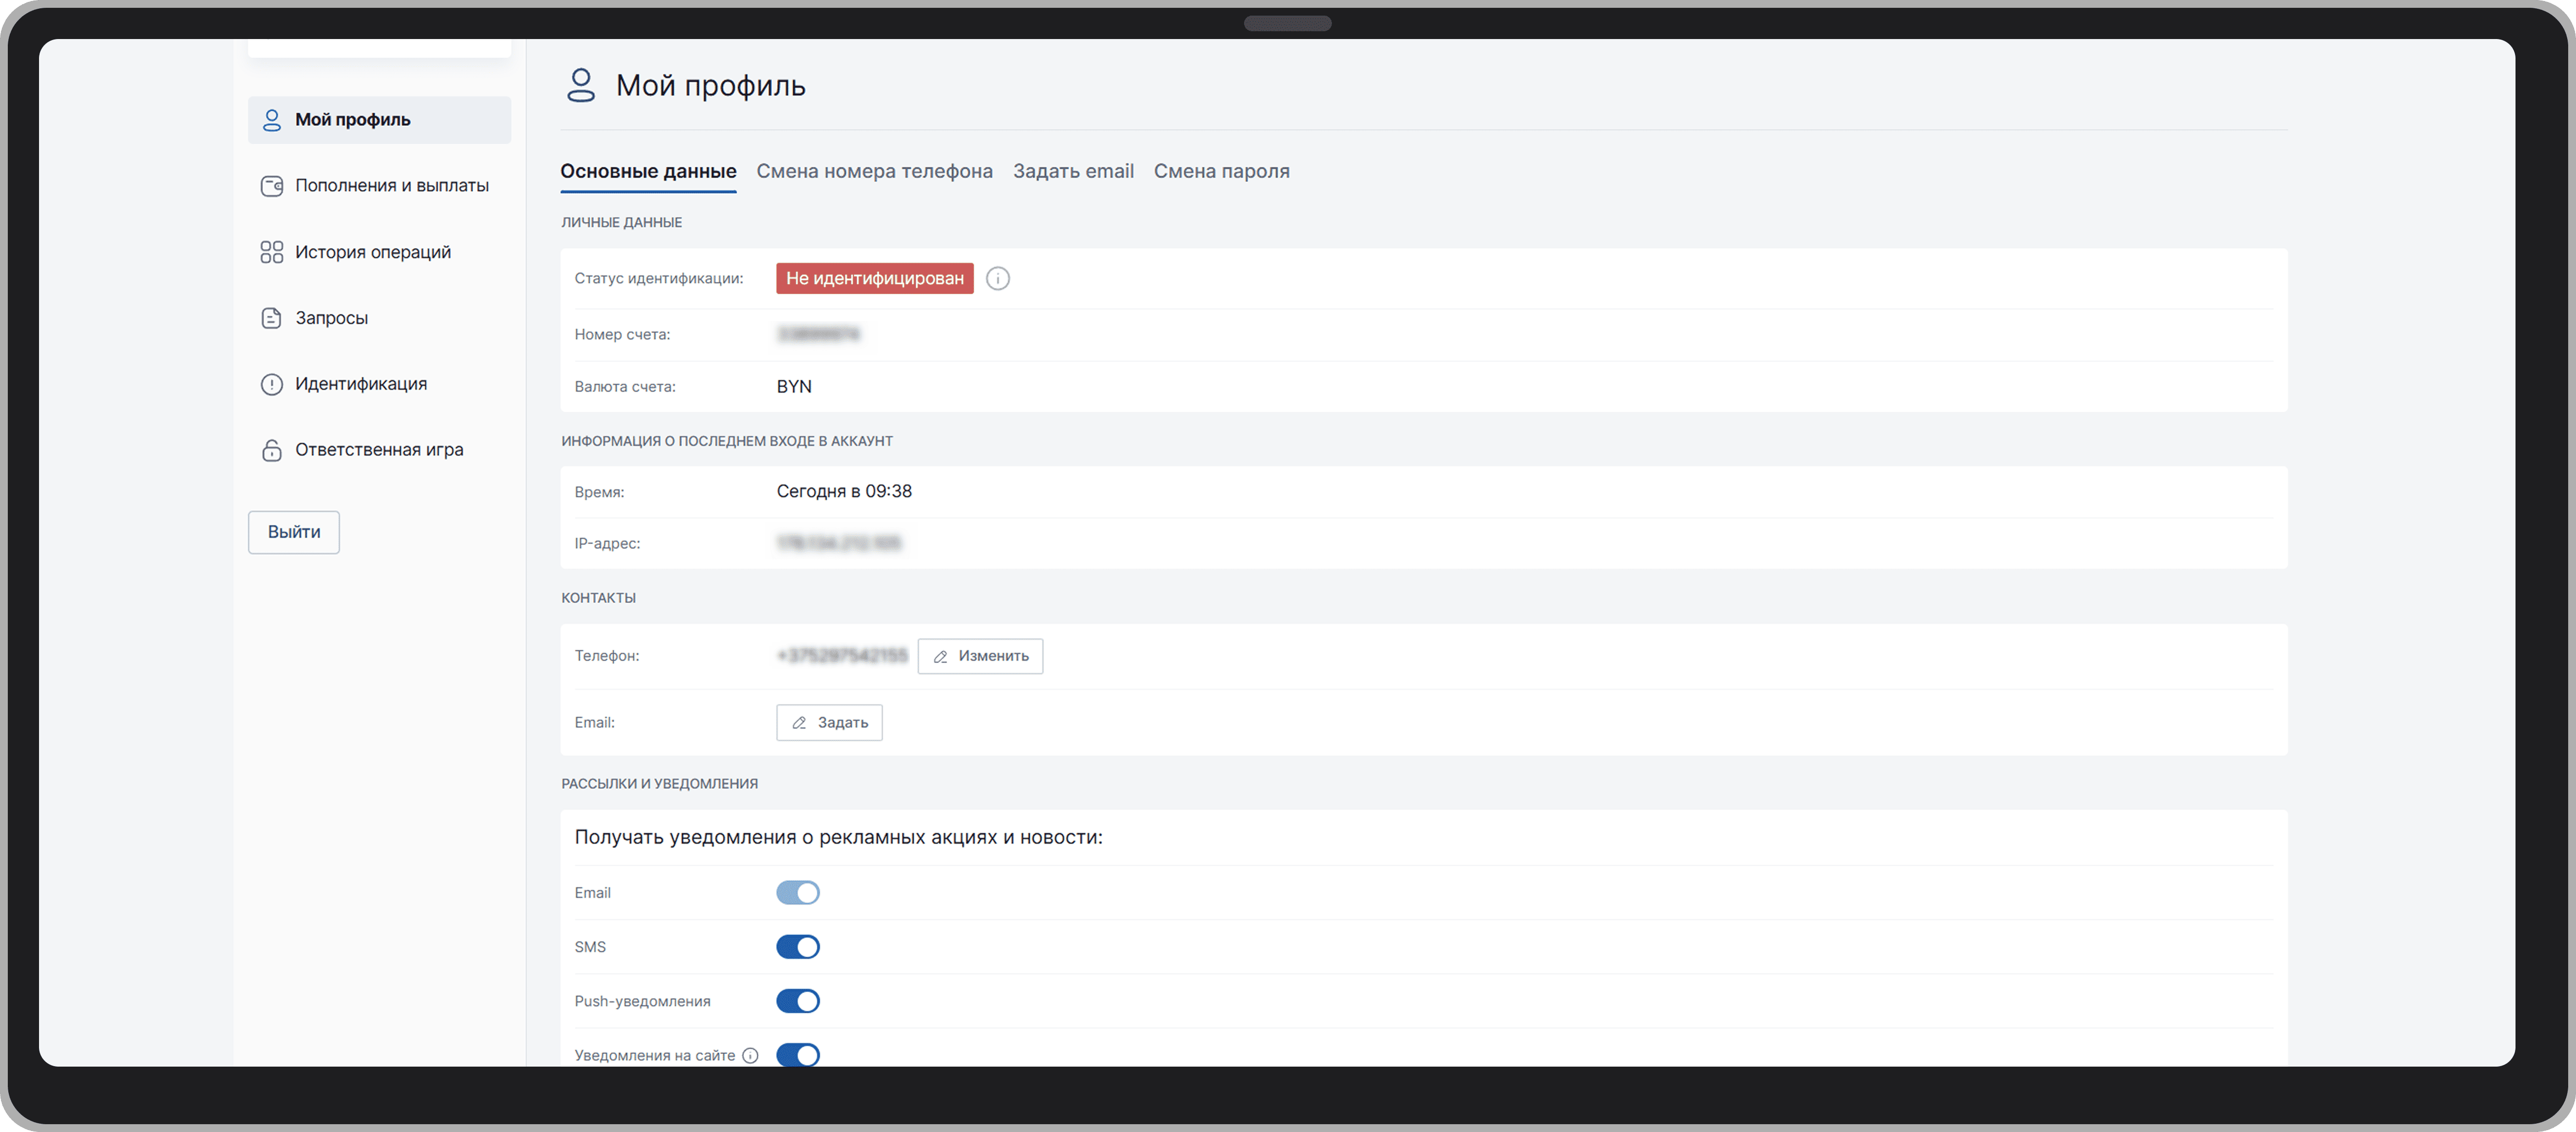Toggle Email notifications switch
Image resolution: width=2576 pixels, height=1132 pixels.
point(797,893)
